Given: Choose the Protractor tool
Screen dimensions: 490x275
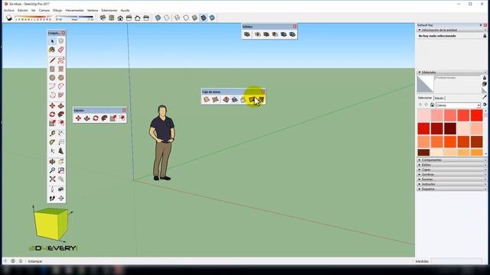Looking at the screenshot, I should point(52,142).
